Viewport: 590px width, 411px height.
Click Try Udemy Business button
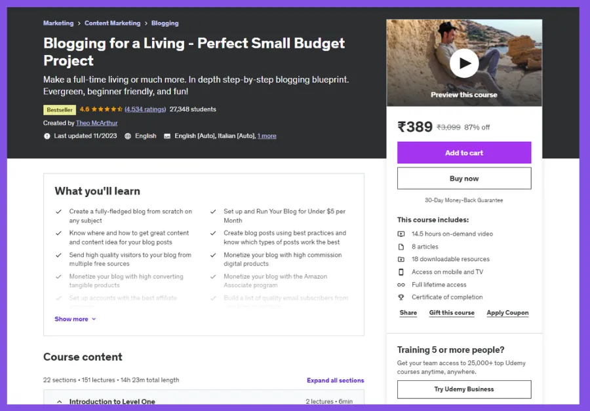[x=464, y=389]
